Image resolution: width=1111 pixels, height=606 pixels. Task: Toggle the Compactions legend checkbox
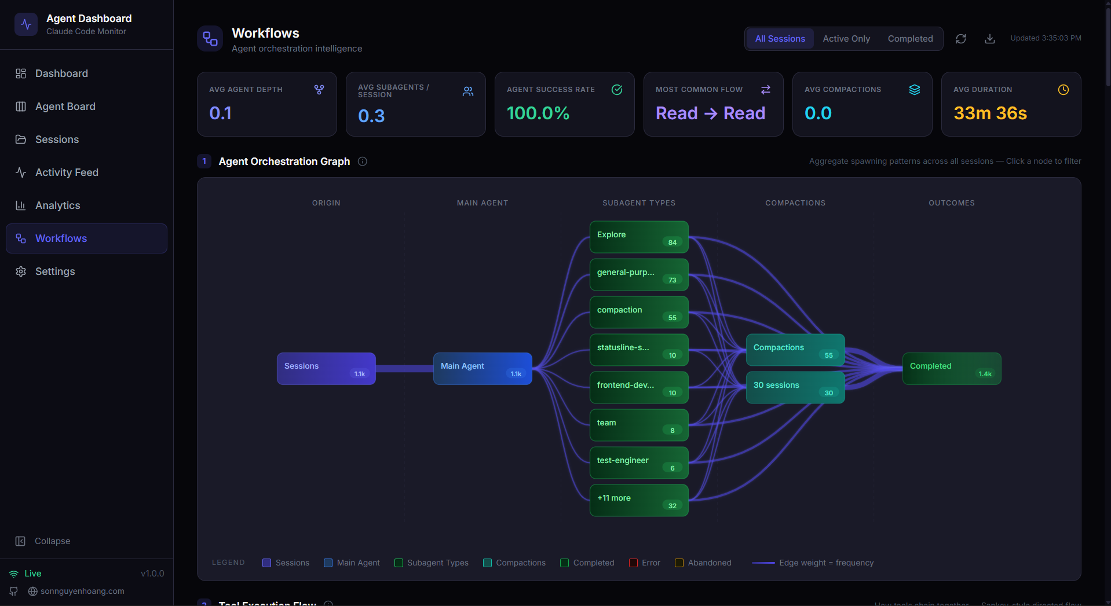487,562
